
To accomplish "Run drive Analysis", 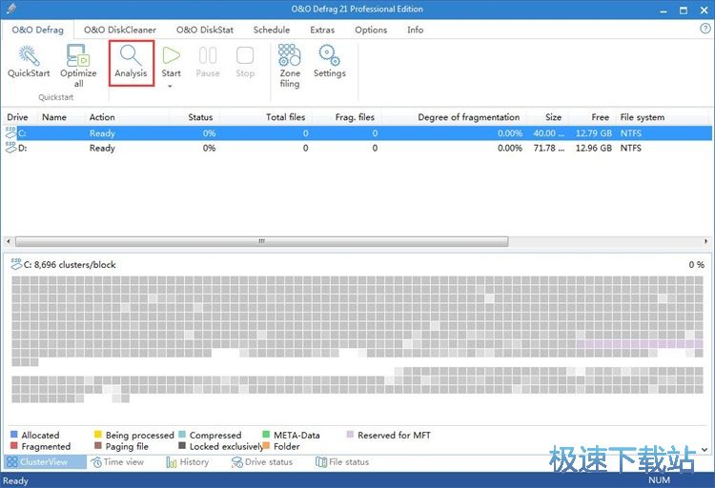I will coord(131,63).
